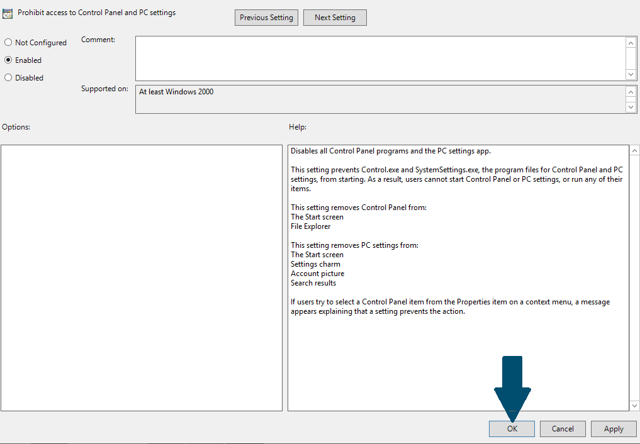
Task: Click Supported on box scroll up arrow
Action: (x=631, y=92)
